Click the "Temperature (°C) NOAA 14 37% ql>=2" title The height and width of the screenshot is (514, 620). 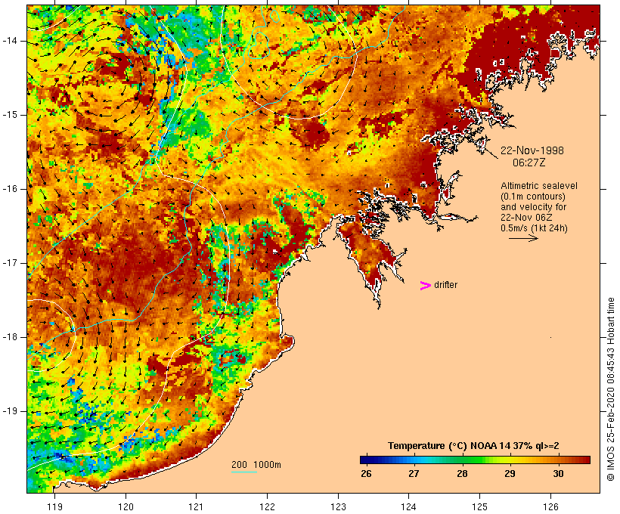point(473,446)
